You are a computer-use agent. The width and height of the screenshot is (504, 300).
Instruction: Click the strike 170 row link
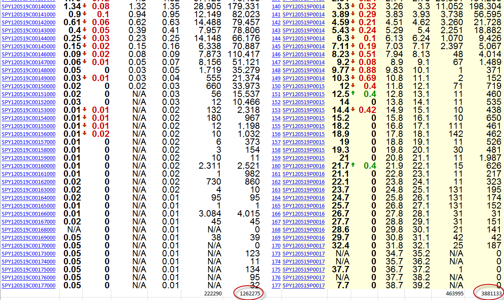point(276,246)
